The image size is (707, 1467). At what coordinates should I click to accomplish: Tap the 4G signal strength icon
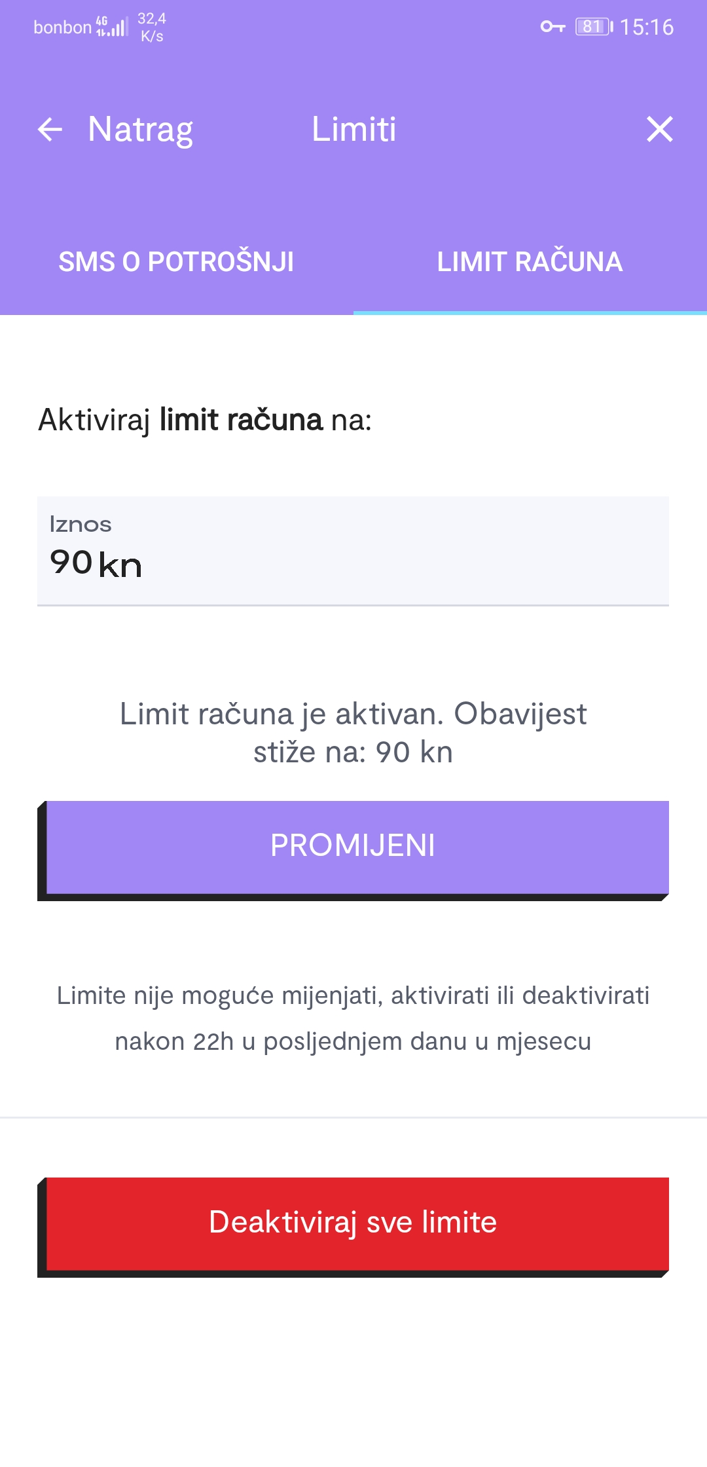[112, 27]
